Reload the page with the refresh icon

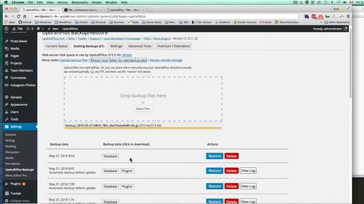pyautogui.click(x=19, y=16)
